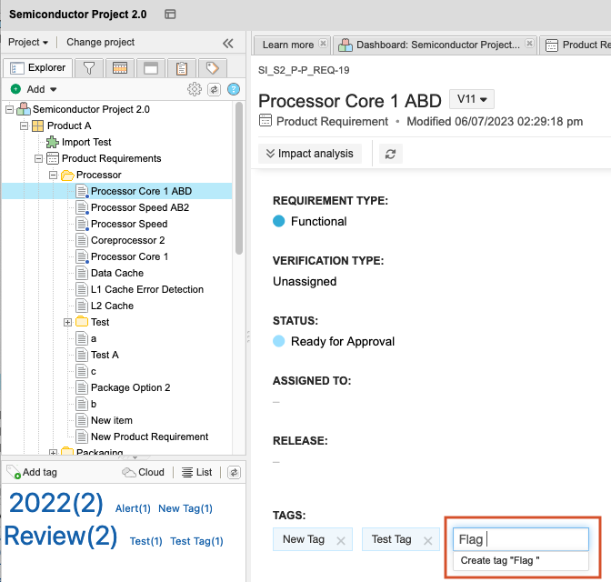This screenshot has width=611, height=582.
Task: Collapse the Processor folder node
Action: click(54, 175)
